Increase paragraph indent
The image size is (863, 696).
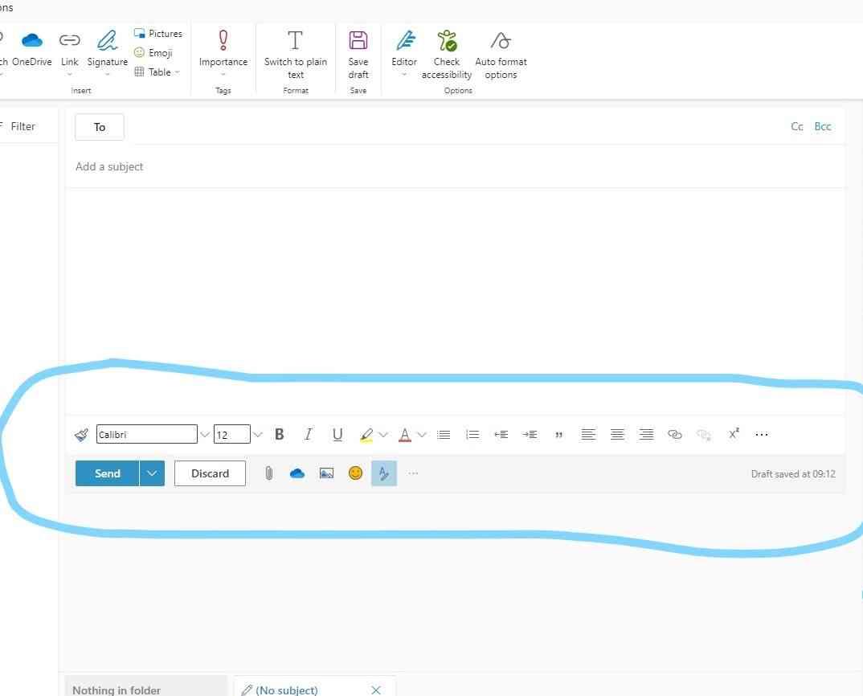530,435
